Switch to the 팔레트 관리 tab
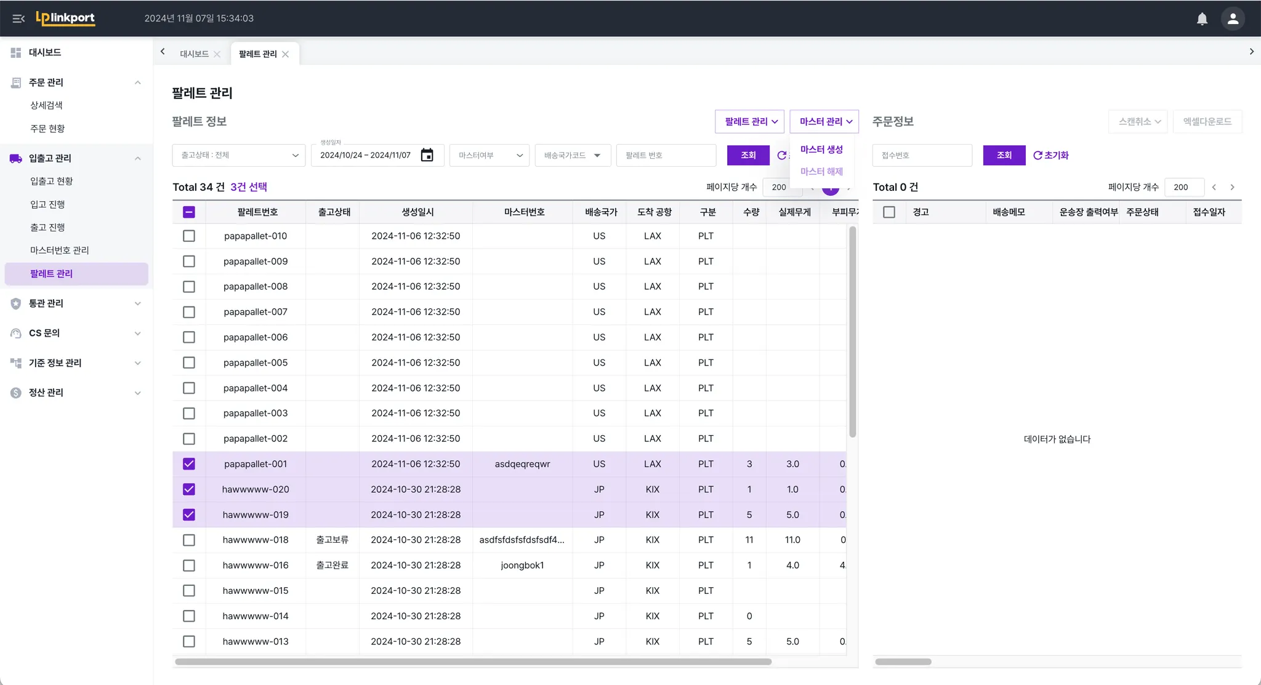 pyautogui.click(x=257, y=54)
